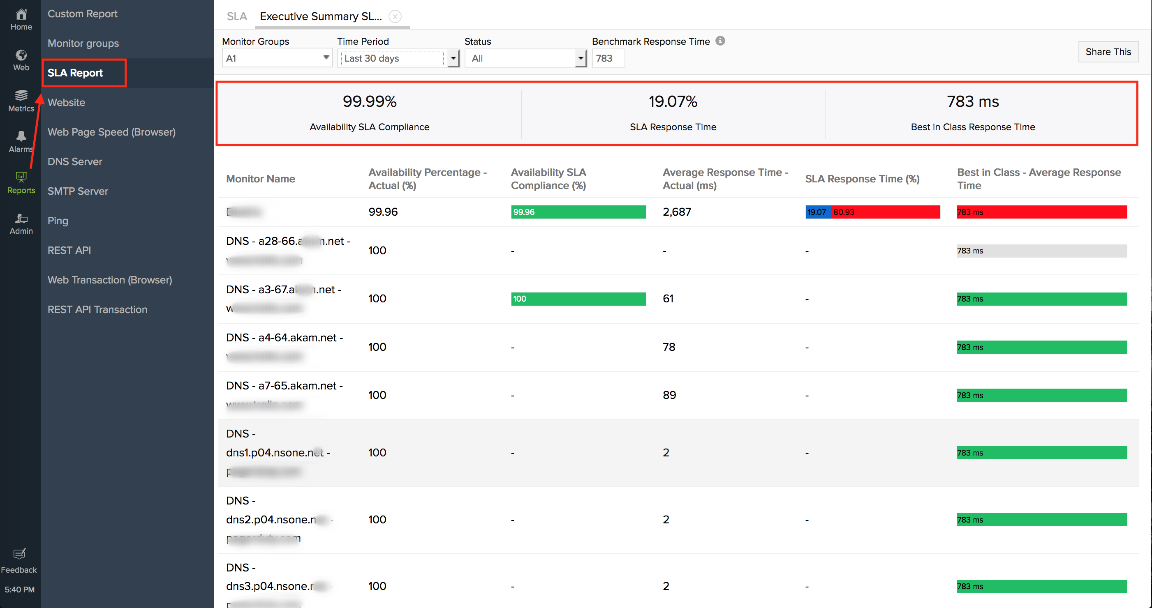Viewport: 1152px width, 608px height.
Task: Open the Time Period dropdown
Action: pyautogui.click(x=453, y=58)
